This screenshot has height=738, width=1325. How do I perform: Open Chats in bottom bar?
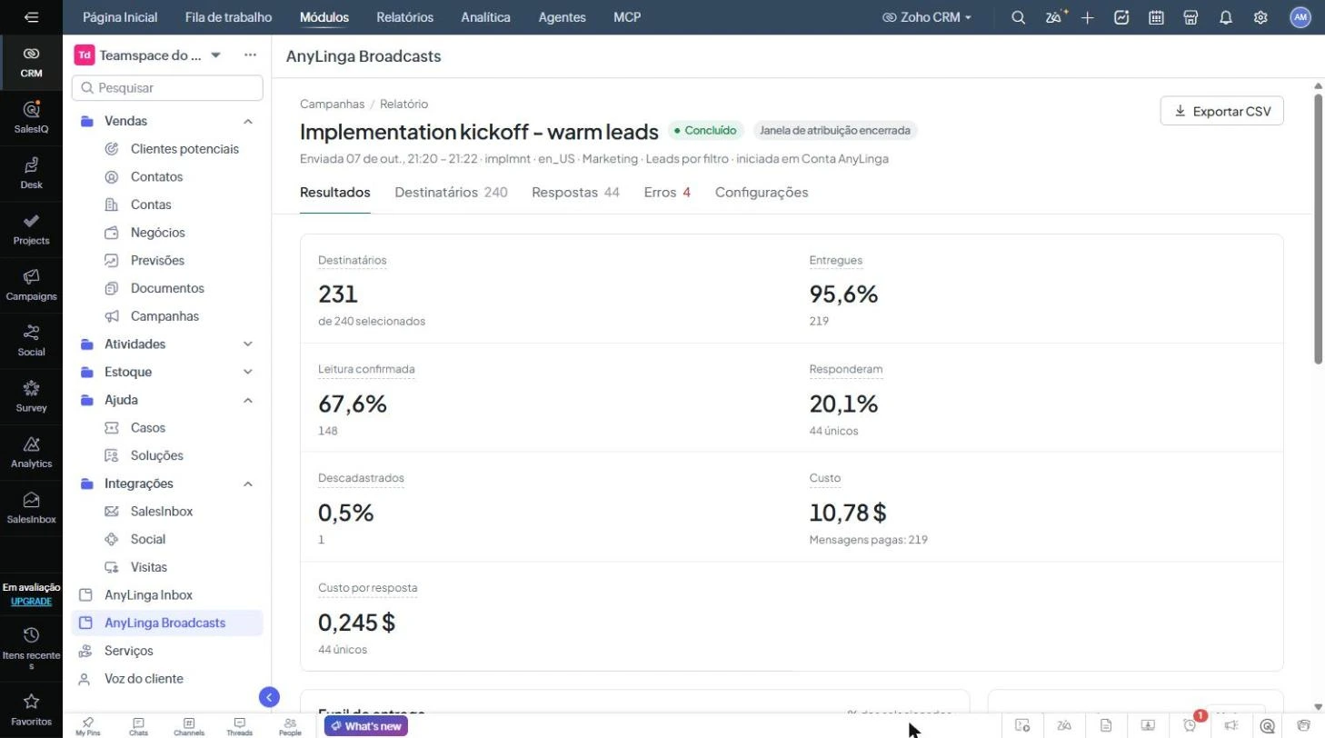138,726
